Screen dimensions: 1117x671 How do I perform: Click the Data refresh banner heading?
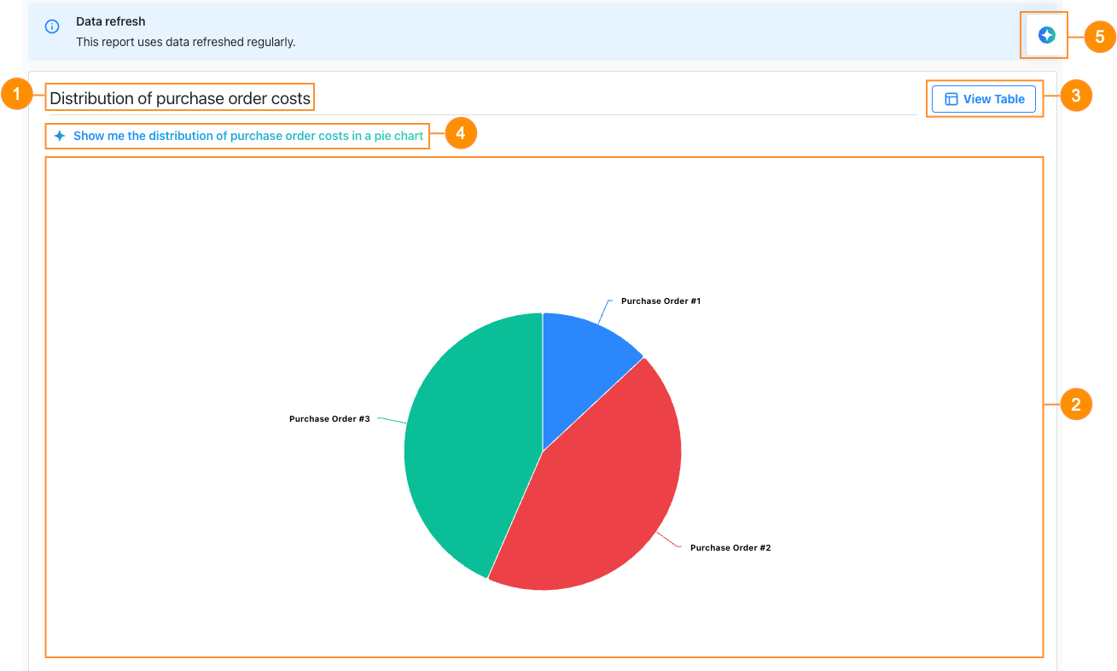click(111, 22)
